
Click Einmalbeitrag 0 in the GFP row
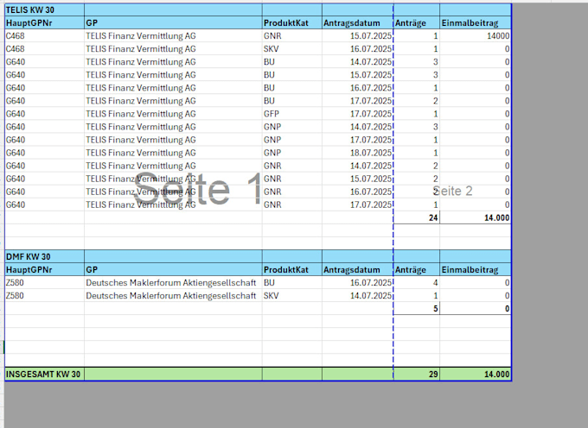tap(475, 114)
